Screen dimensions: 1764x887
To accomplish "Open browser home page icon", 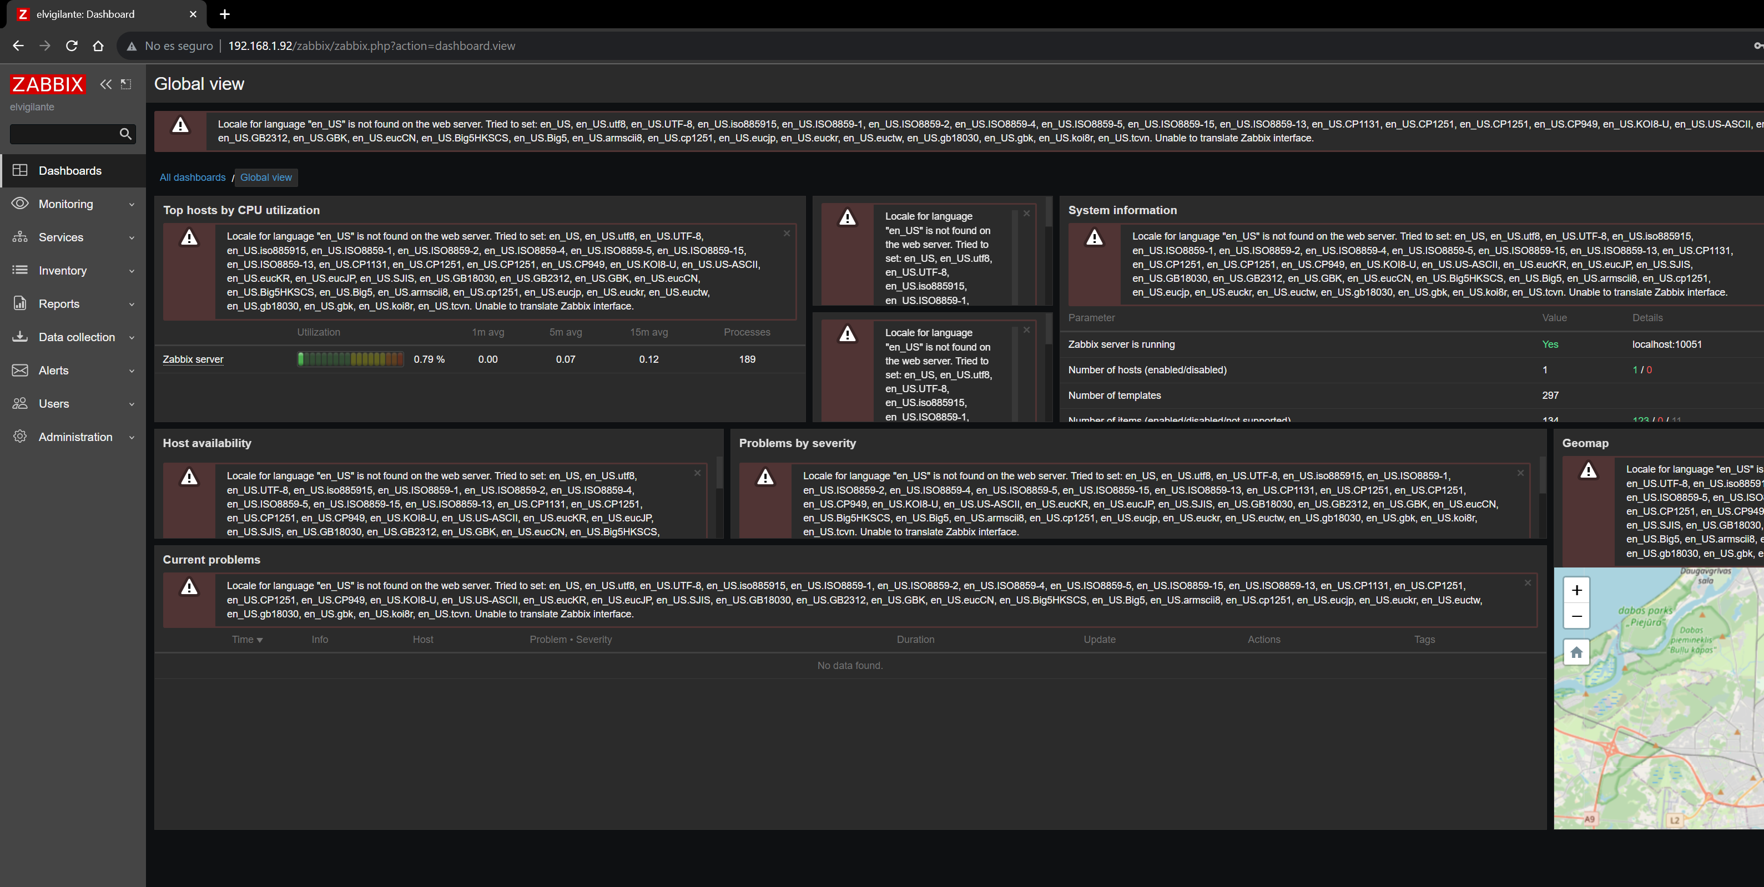I will [98, 46].
